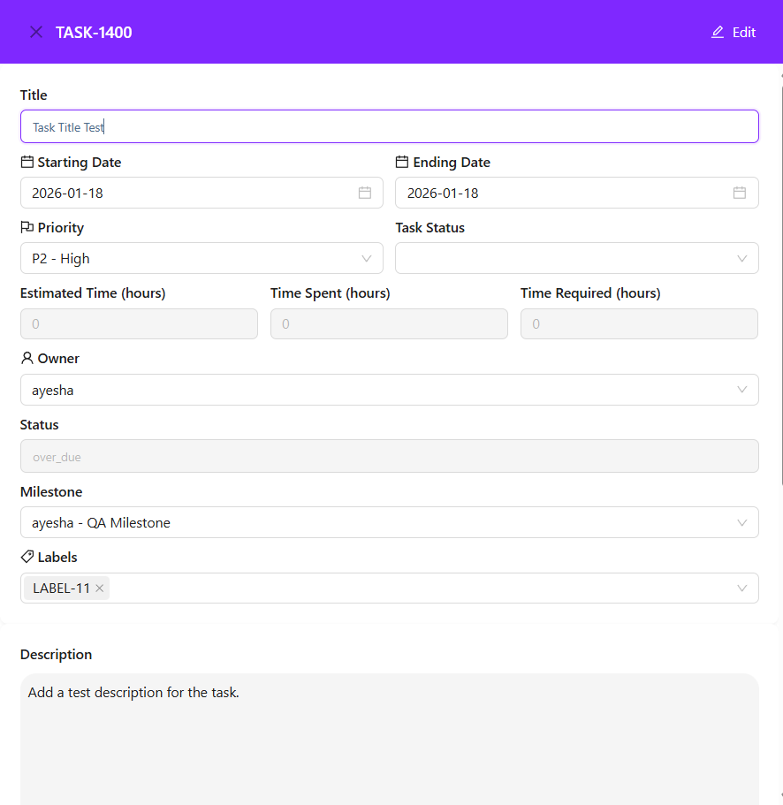Click the Estimated Time hours field
This screenshot has width=783, height=805.
[x=139, y=324]
